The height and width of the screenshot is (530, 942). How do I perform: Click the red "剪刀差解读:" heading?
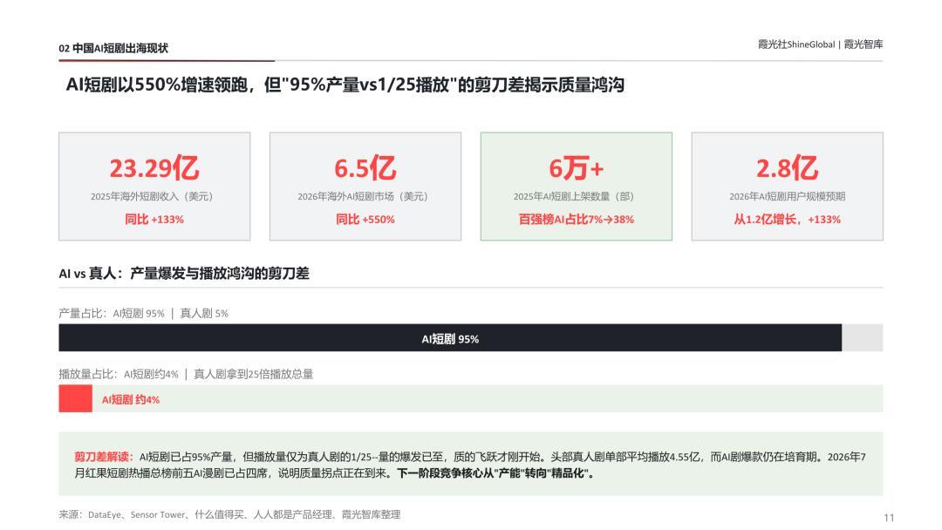tap(104, 457)
